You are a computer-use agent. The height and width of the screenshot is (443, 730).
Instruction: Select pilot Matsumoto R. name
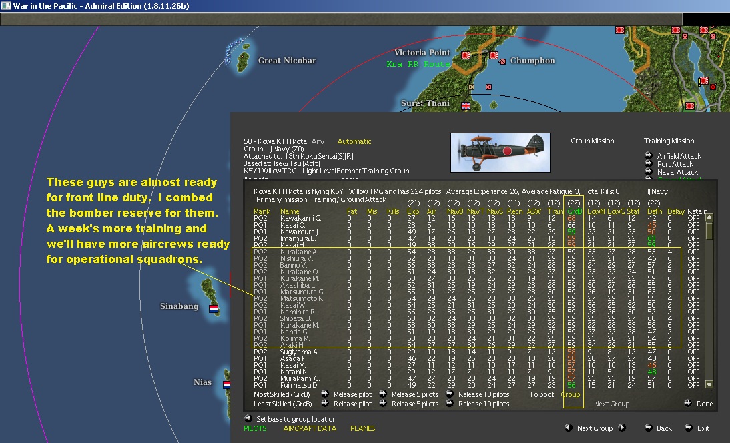(x=302, y=298)
